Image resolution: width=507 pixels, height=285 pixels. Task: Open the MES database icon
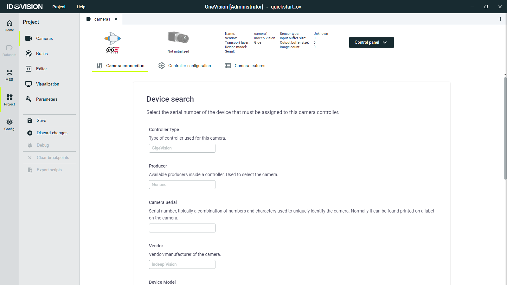point(10,73)
